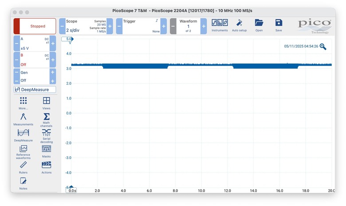This screenshot has width=346, height=206.
Task: Click the lower minus on Gen
Action: (16, 81)
